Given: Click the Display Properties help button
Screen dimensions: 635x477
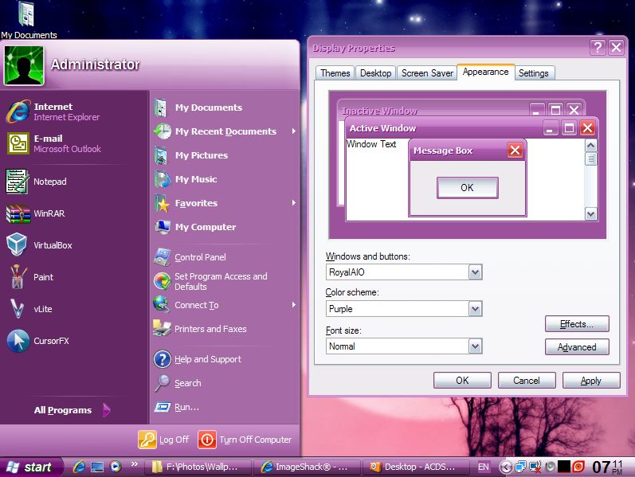Looking at the screenshot, I should coord(598,47).
